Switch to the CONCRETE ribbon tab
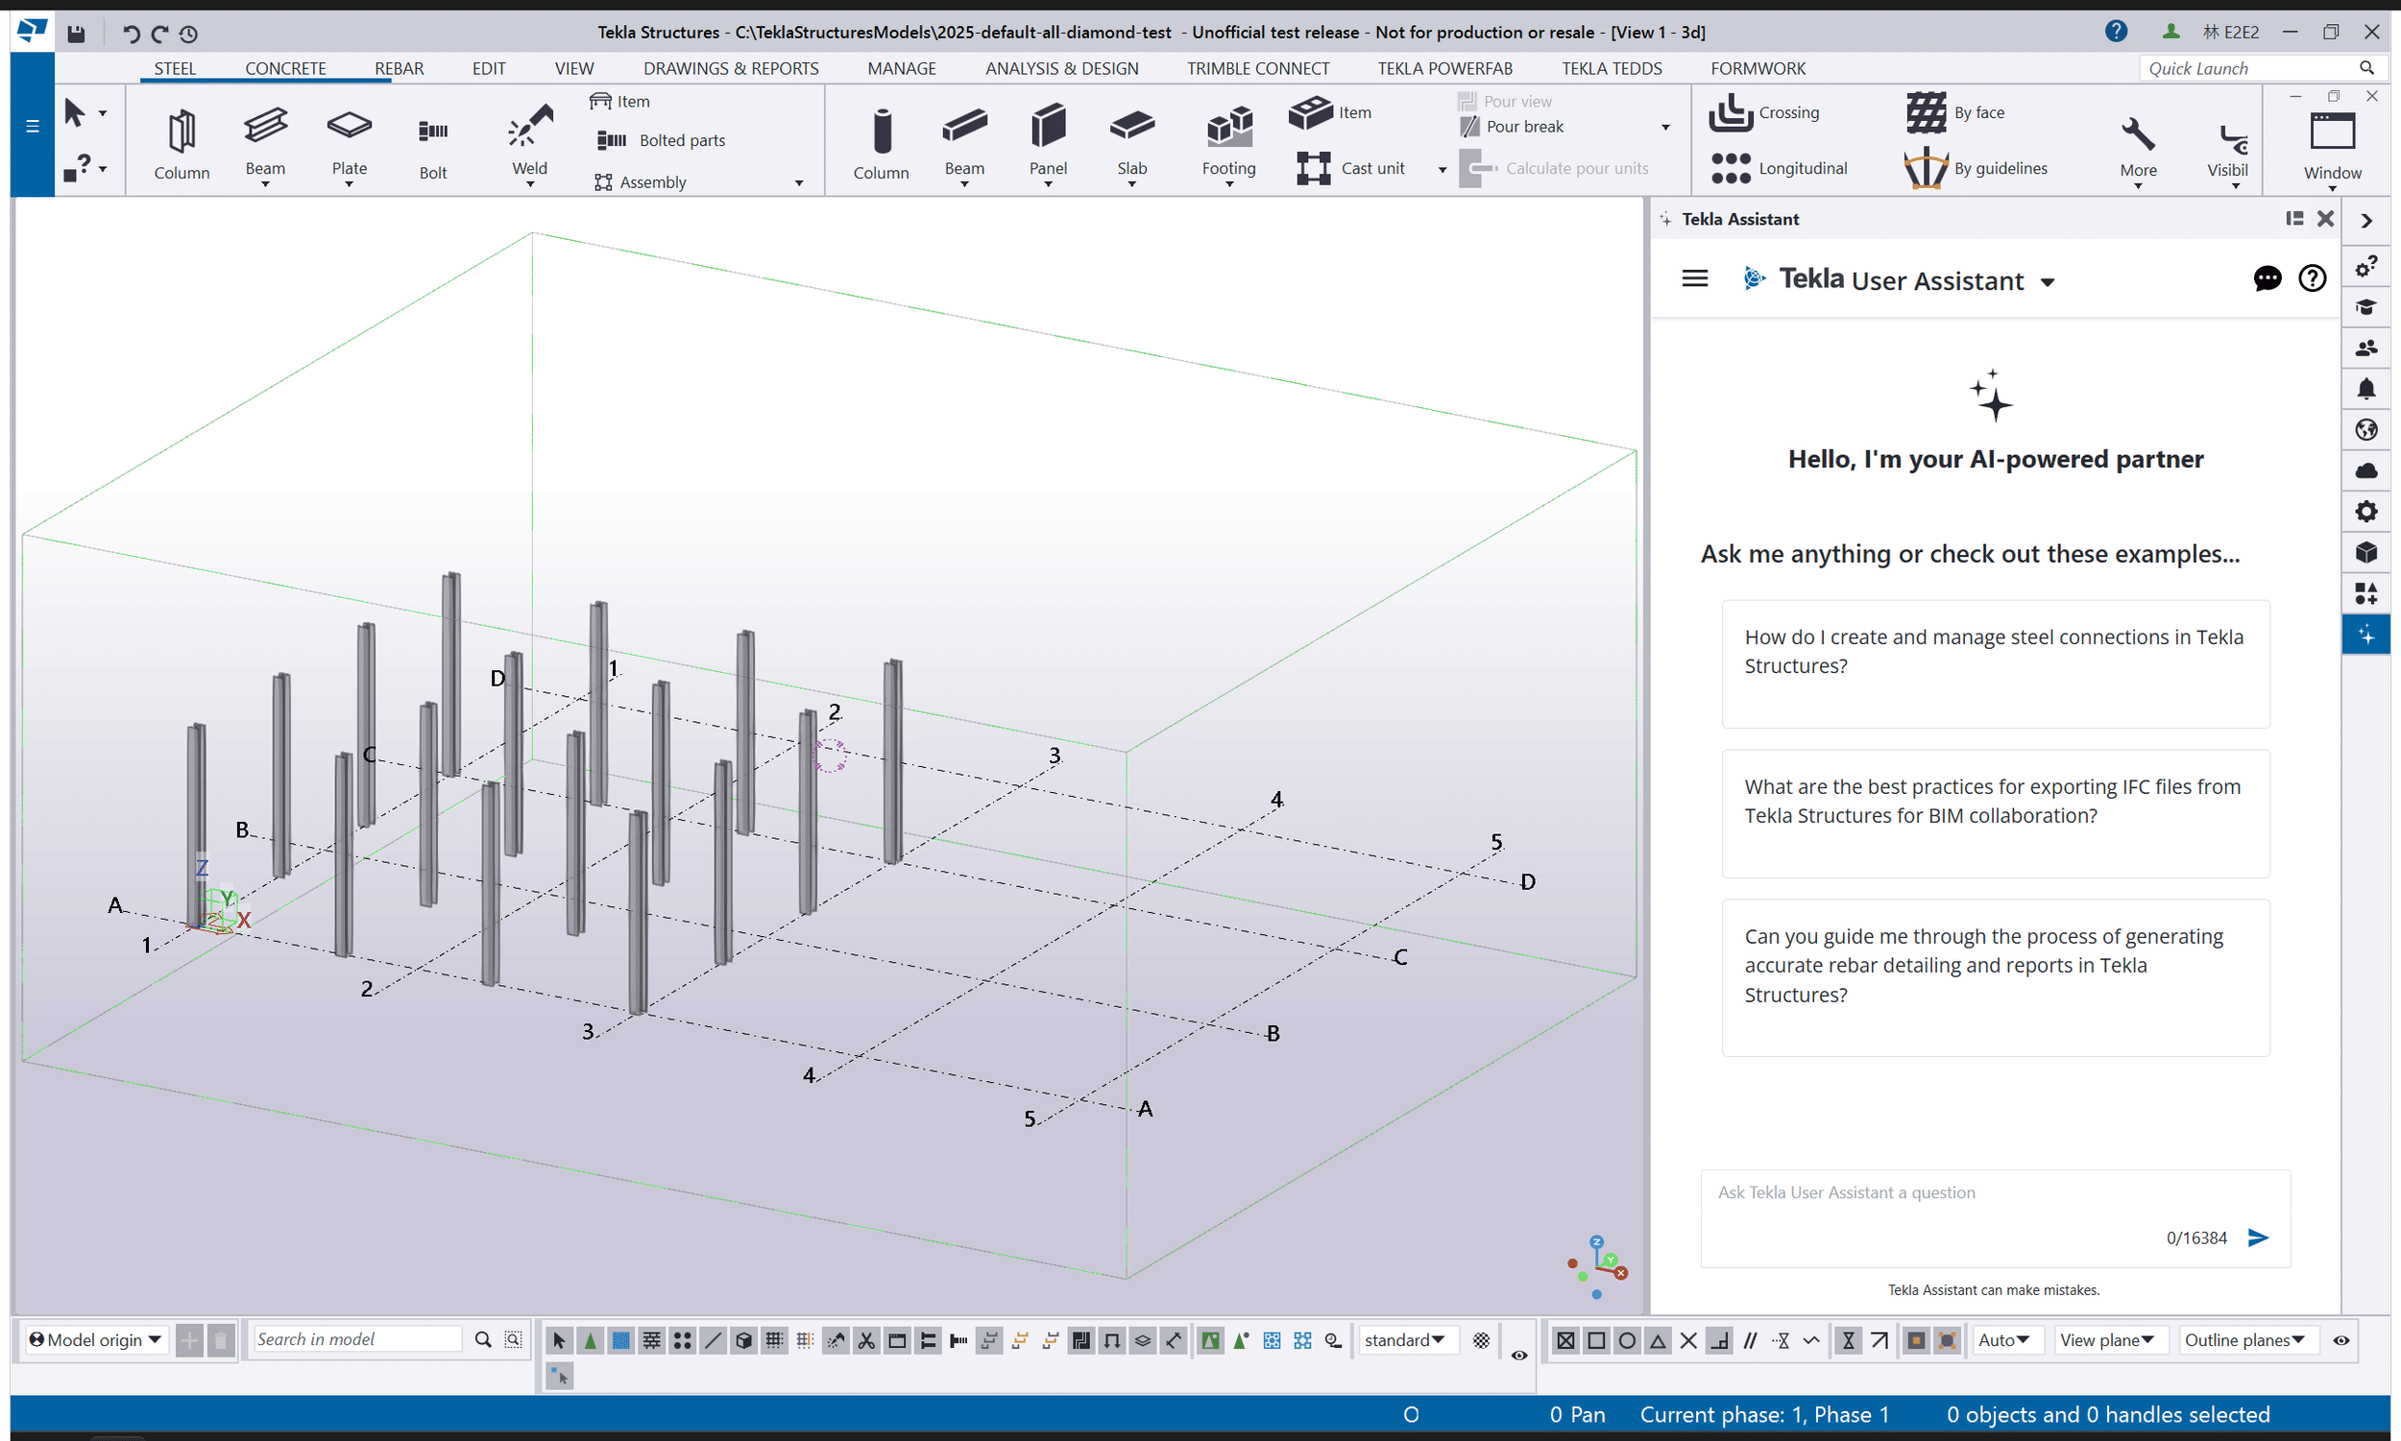 (284, 68)
